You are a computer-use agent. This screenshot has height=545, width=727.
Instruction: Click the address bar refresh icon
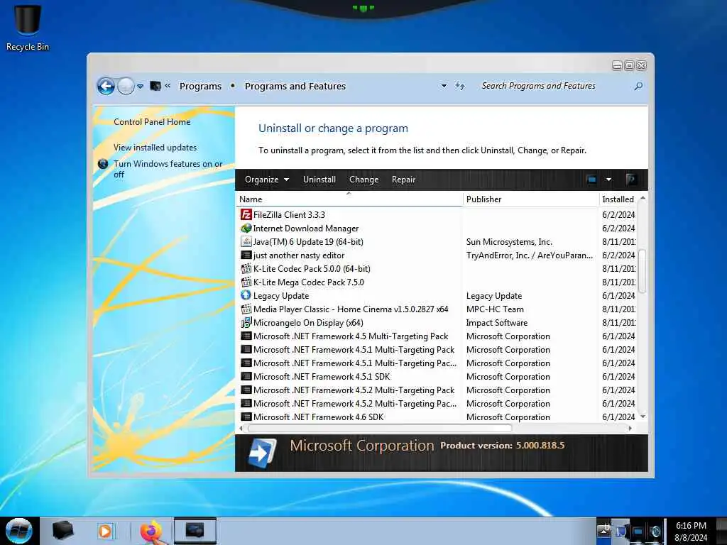click(459, 86)
